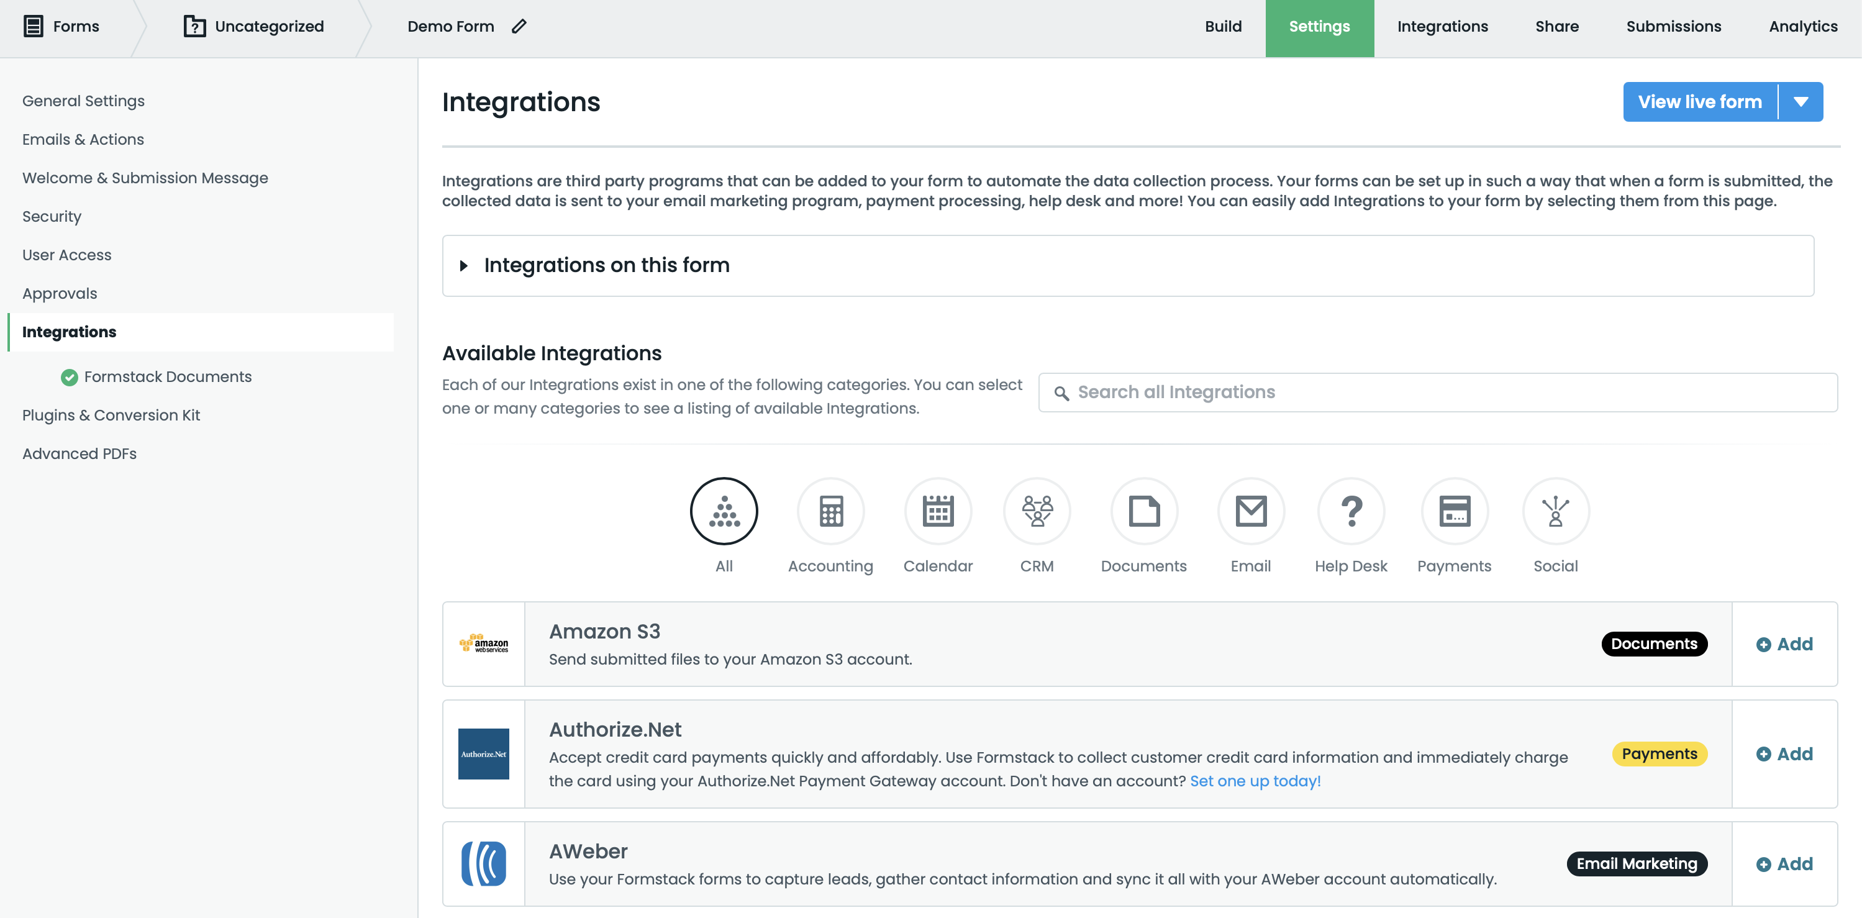Click the pencil icon to rename Demo Form
The height and width of the screenshot is (918, 1862).
click(518, 27)
